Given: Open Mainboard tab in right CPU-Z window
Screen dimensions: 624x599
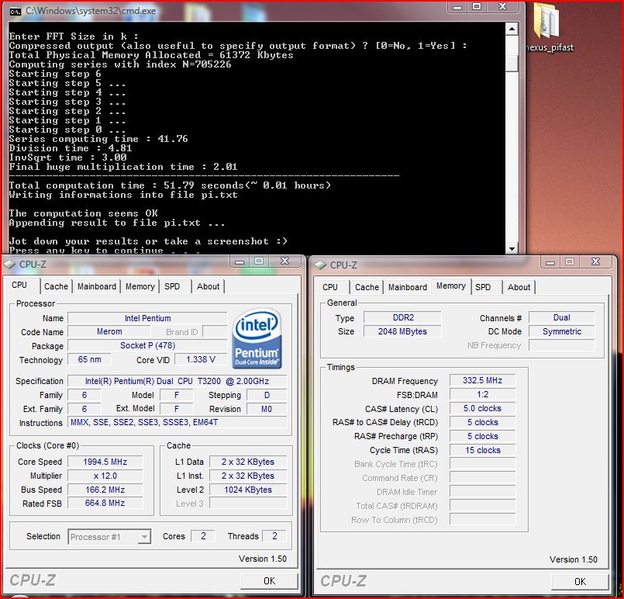Looking at the screenshot, I should 408,287.
